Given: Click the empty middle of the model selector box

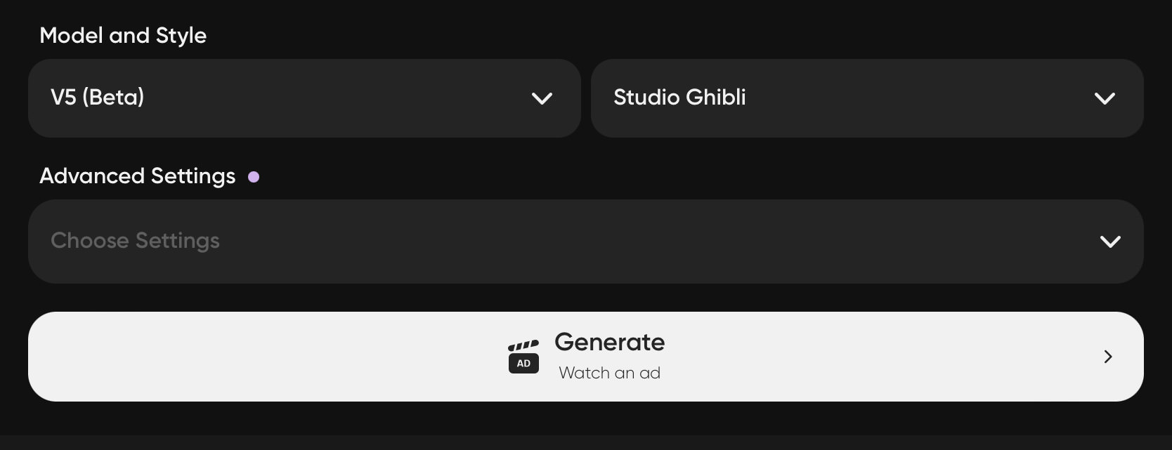Looking at the screenshot, I should click(x=337, y=98).
